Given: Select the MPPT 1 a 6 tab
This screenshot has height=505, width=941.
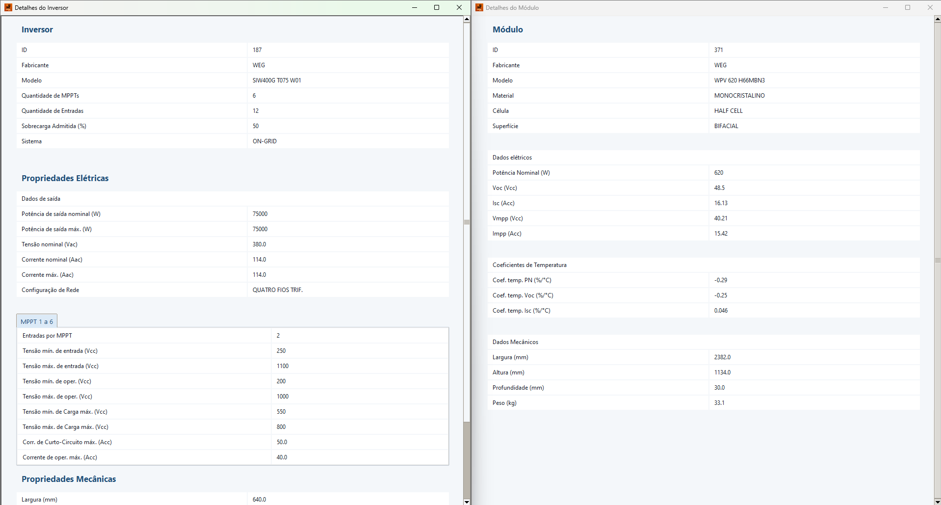Looking at the screenshot, I should coord(37,321).
